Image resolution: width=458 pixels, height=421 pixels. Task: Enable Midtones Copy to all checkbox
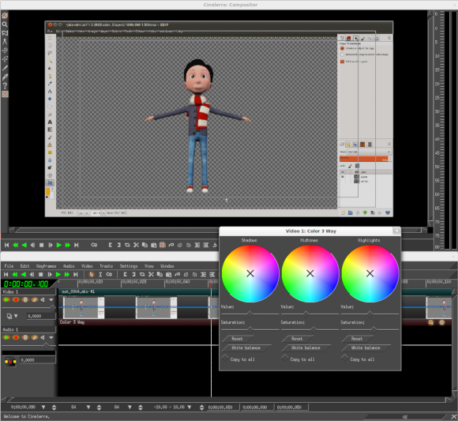285,358
